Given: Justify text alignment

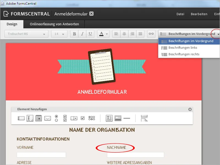Looking at the screenshot, I should click(140, 34).
